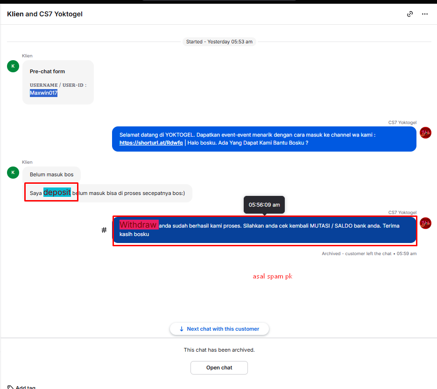
Task: Click the CS7 Yoktogel name above Withdraw message
Action: click(x=402, y=213)
